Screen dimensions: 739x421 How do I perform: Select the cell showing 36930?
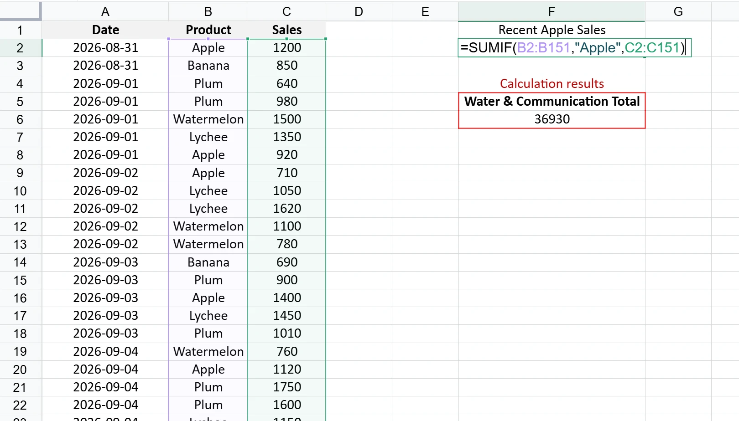point(552,119)
